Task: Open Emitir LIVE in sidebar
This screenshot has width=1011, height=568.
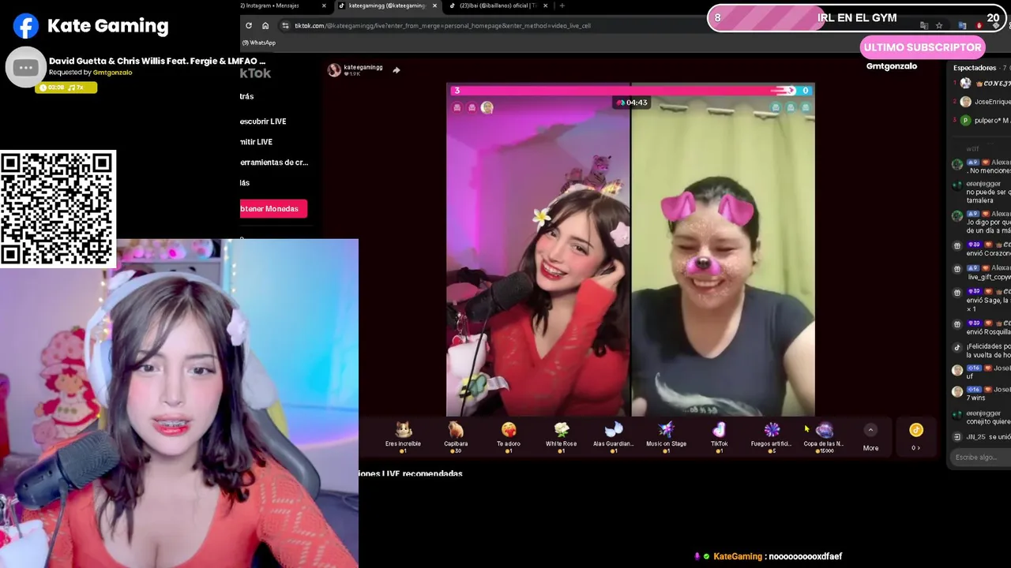Action: (x=256, y=142)
